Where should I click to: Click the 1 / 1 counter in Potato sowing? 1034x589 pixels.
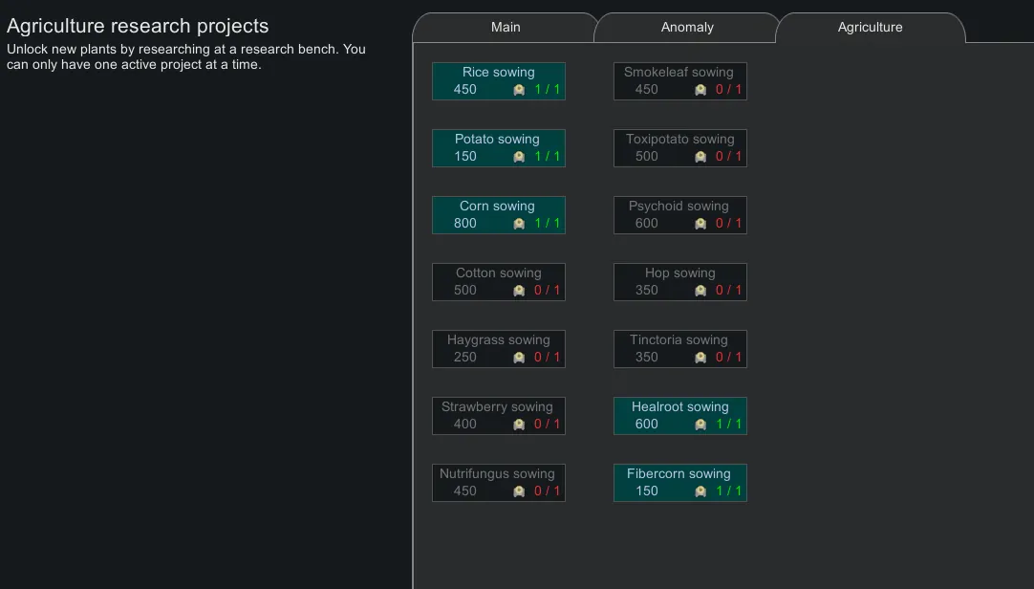point(548,157)
